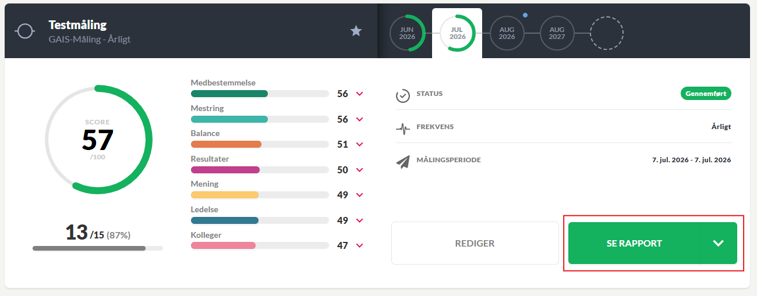Switch to the JUN 2026 measurement
Viewport: 757px width, 296px height.
click(x=407, y=33)
